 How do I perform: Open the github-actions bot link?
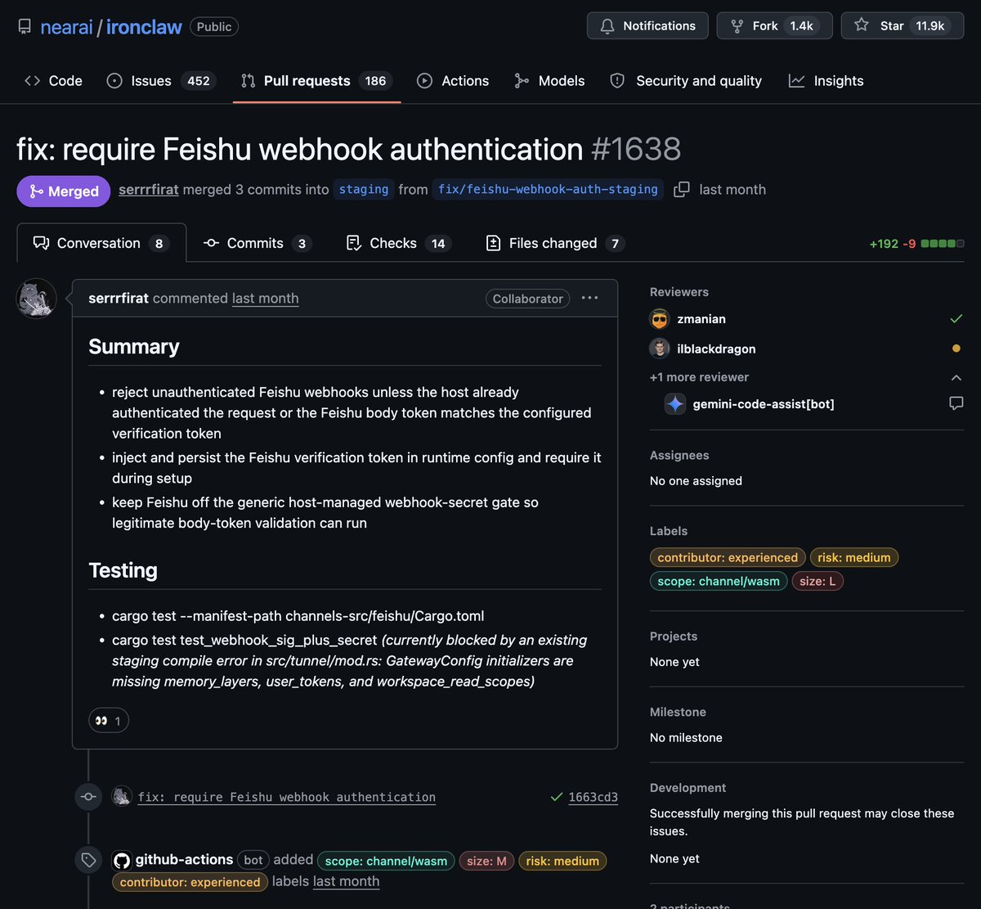click(184, 860)
